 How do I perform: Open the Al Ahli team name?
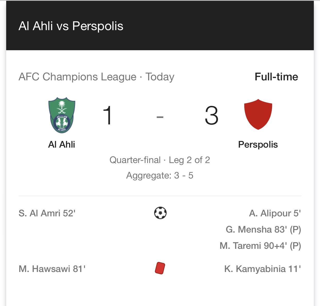(x=62, y=144)
